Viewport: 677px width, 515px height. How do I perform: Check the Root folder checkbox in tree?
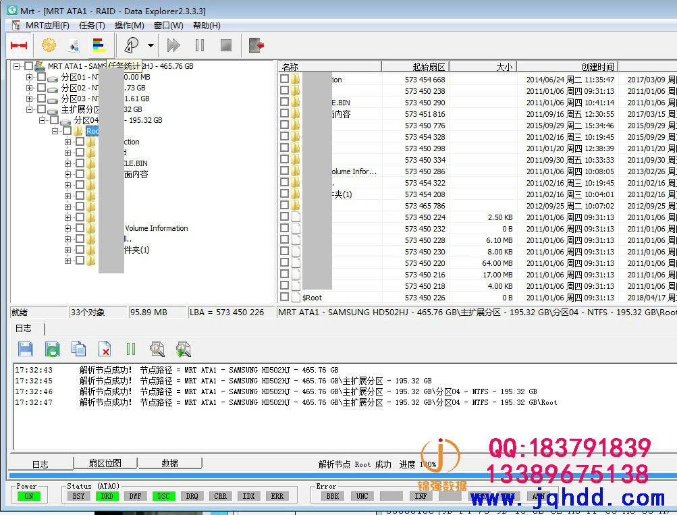tap(67, 130)
